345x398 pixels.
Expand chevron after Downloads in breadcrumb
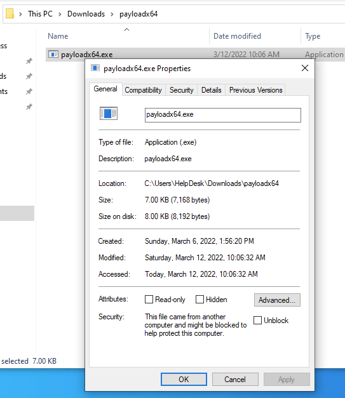[x=112, y=14]
